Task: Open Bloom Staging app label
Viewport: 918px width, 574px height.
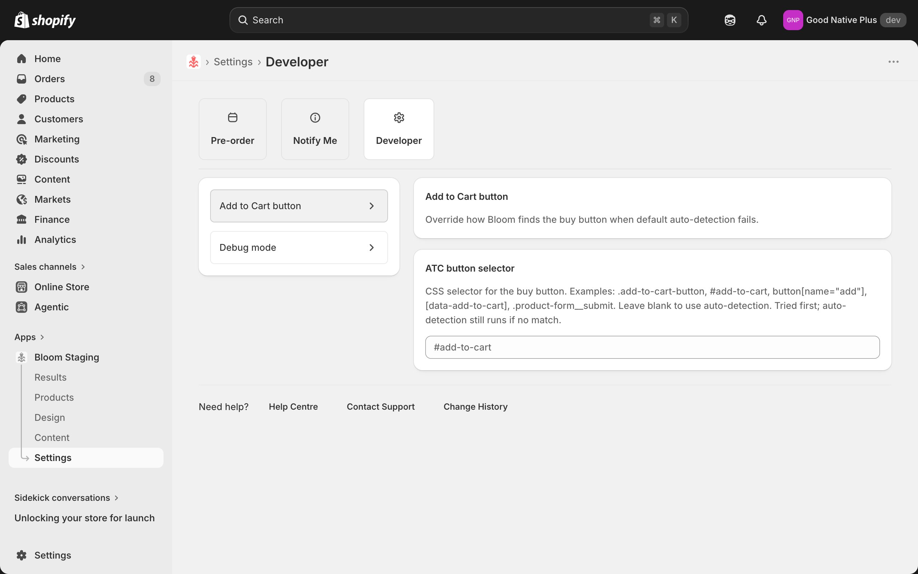Action: pyautogui.click(x=67, y=357)
